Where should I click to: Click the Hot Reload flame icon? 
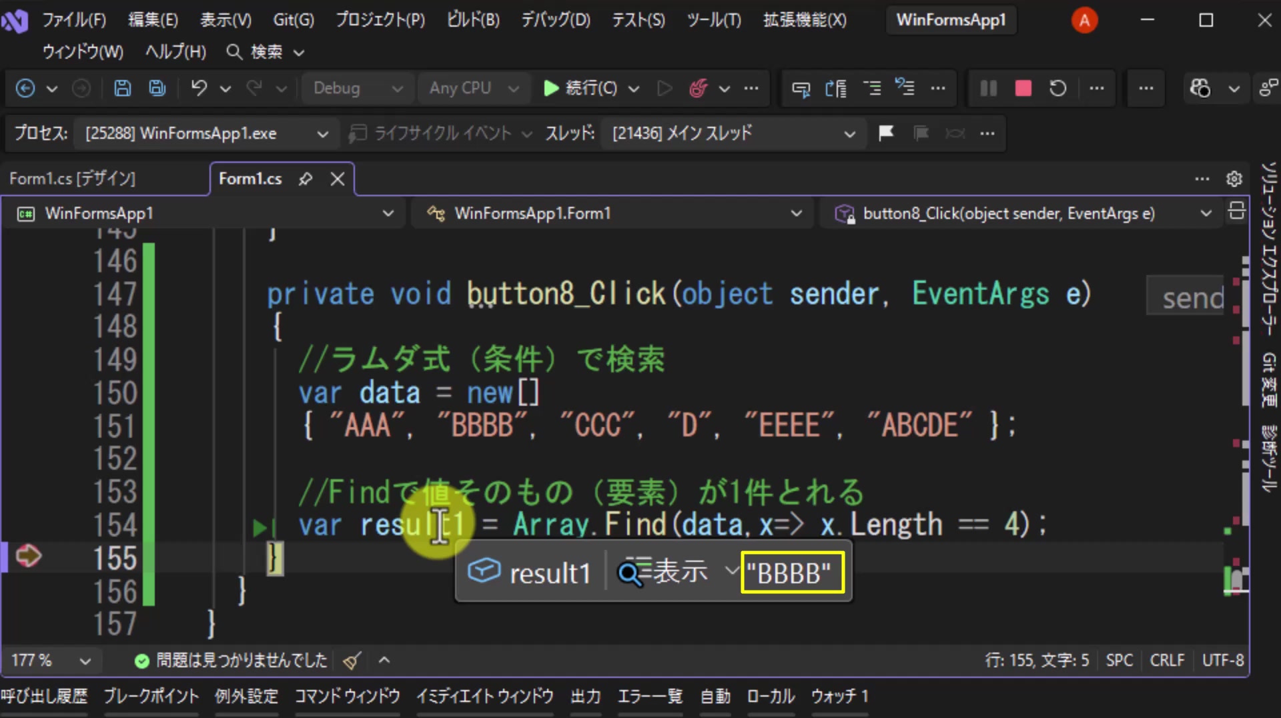click(x=699, y=88)
